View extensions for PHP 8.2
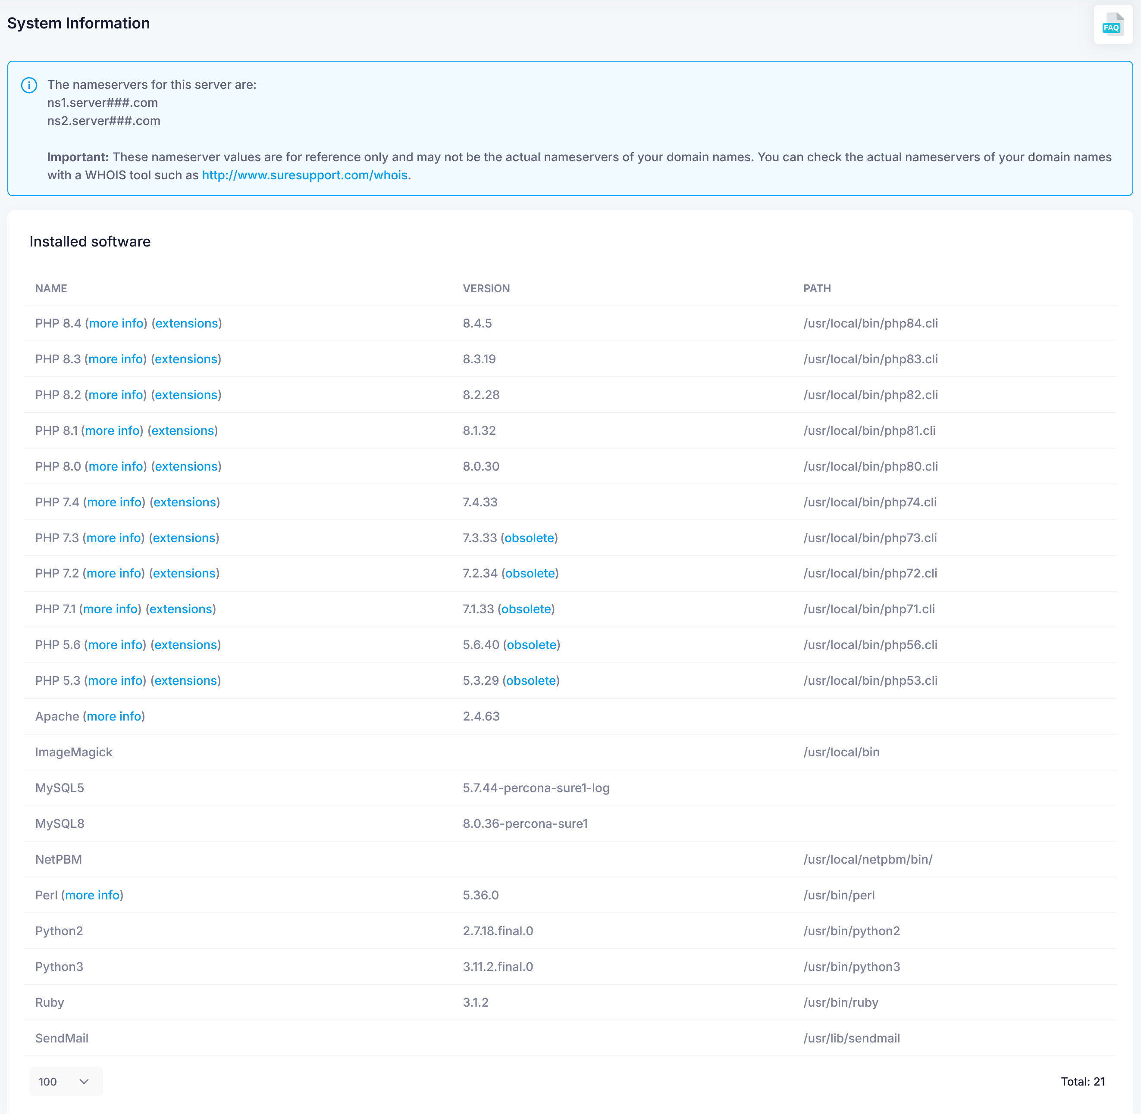This screenshot has width=1141, height=1114. [x=186, y=394]
